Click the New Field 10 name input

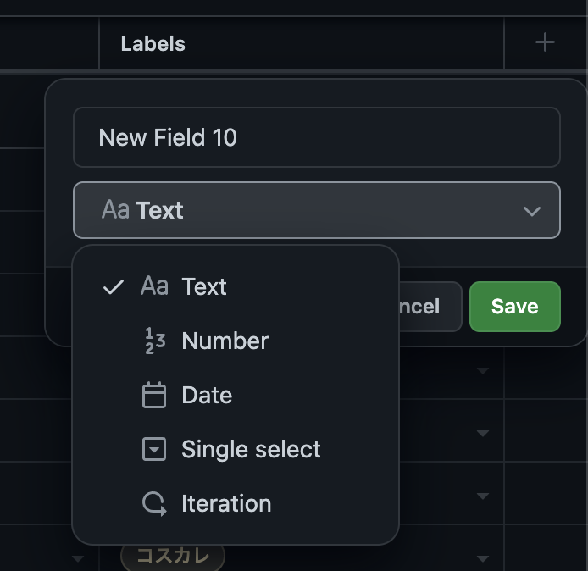pos(316,137)
